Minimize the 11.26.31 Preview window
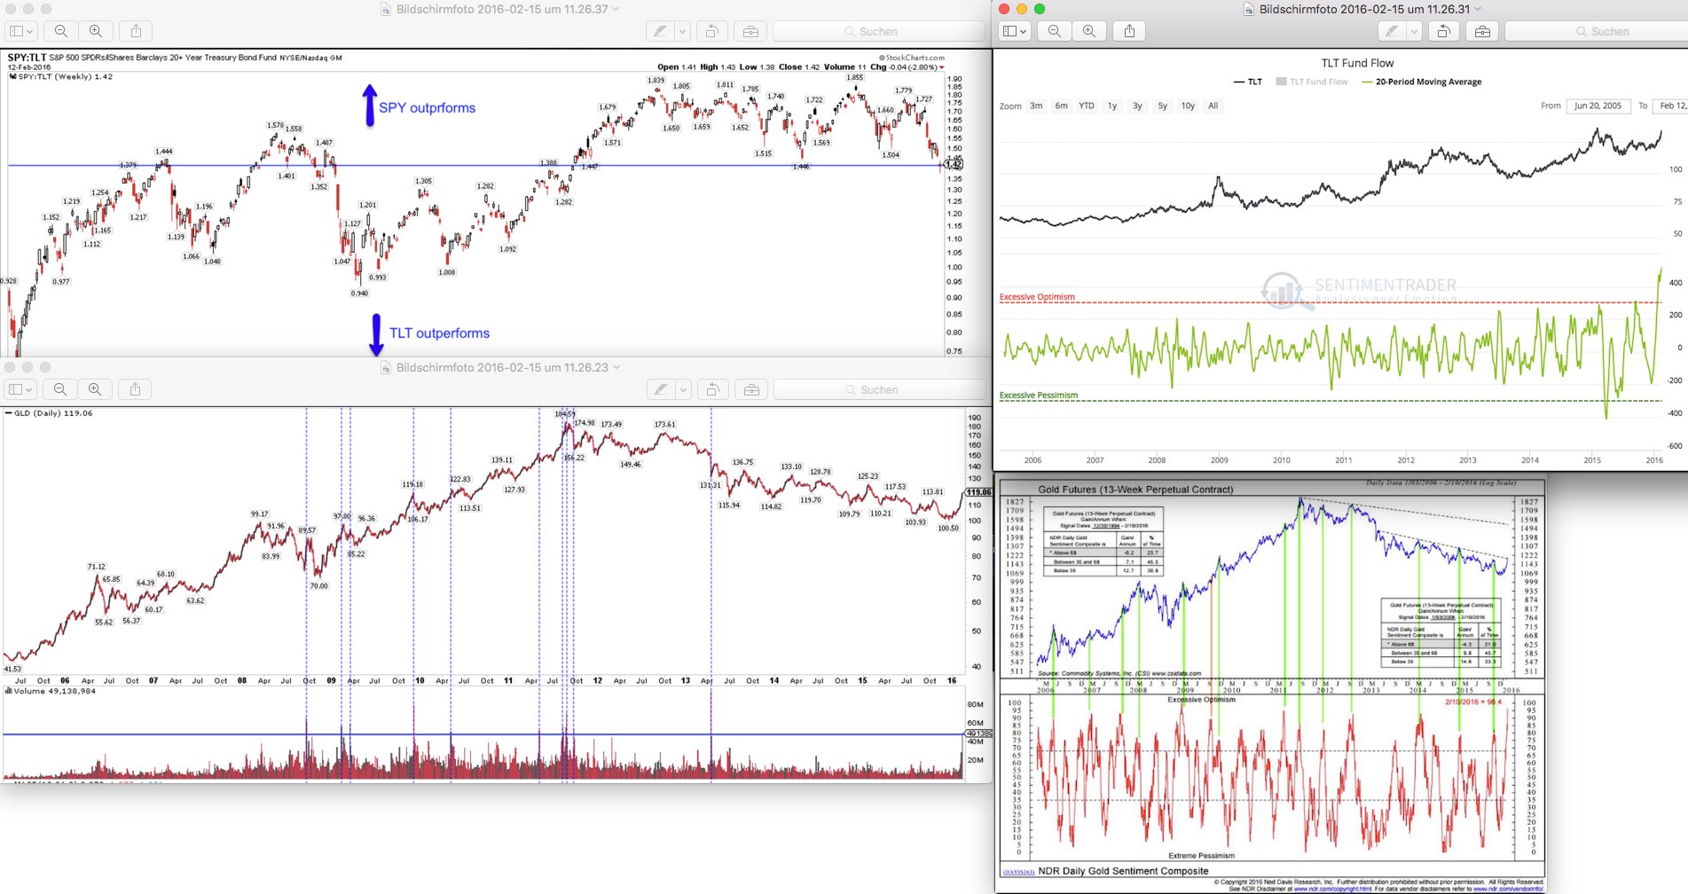The width and height of the screenshot is (1688, 894). pyautogui.click(x=1022, y=9)
